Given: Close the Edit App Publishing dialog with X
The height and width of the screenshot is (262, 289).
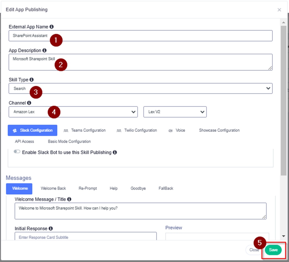Looking at the screenshot, I should tap(279, 10).
